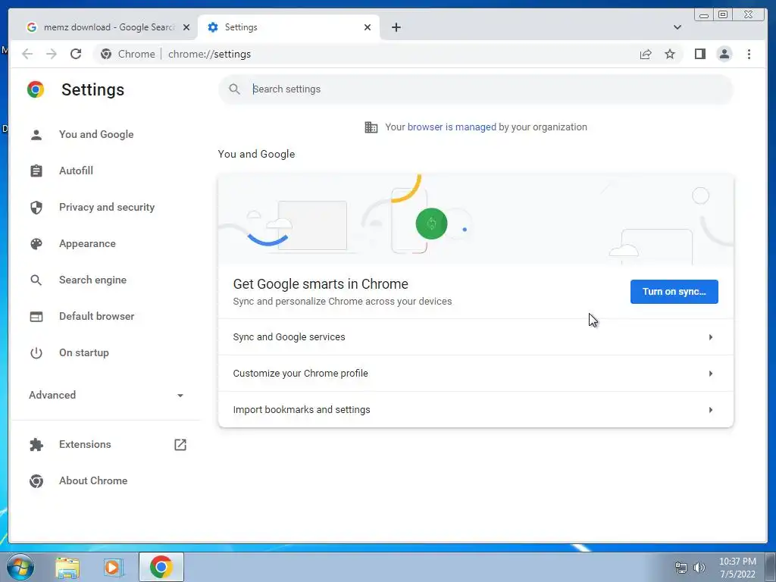
Task: Open the Windows Start menu
Action: 20,567
